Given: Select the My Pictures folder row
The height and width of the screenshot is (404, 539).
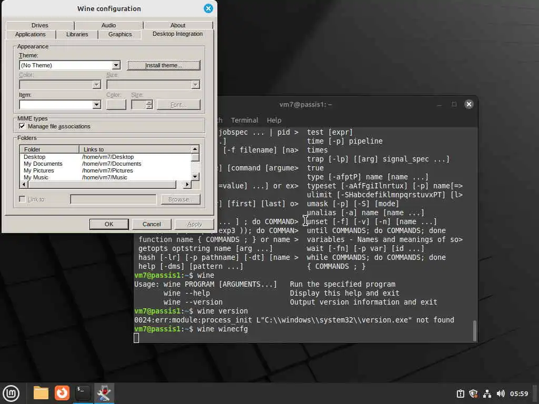Looking at the screenshot, I should tap(105, 170).
